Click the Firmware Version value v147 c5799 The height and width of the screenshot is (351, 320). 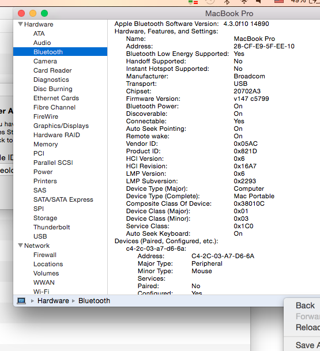click(x=251, y=99)
